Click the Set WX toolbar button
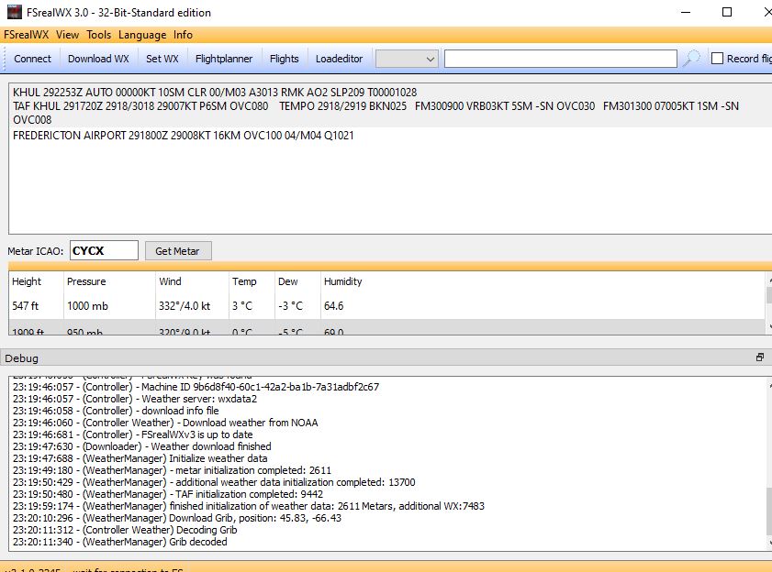772x572 pixels. click(162, 59)
